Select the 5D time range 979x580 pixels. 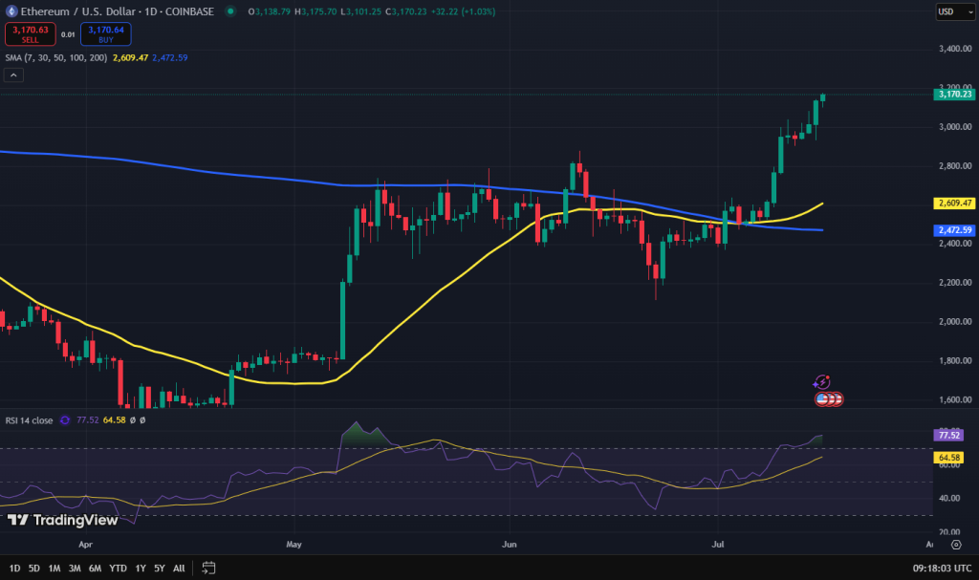coord(34,569)
